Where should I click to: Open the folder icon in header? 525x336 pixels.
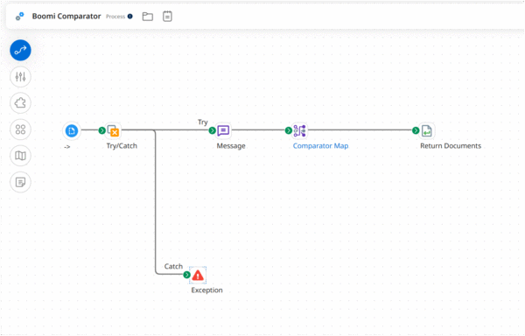click(148, 17)
